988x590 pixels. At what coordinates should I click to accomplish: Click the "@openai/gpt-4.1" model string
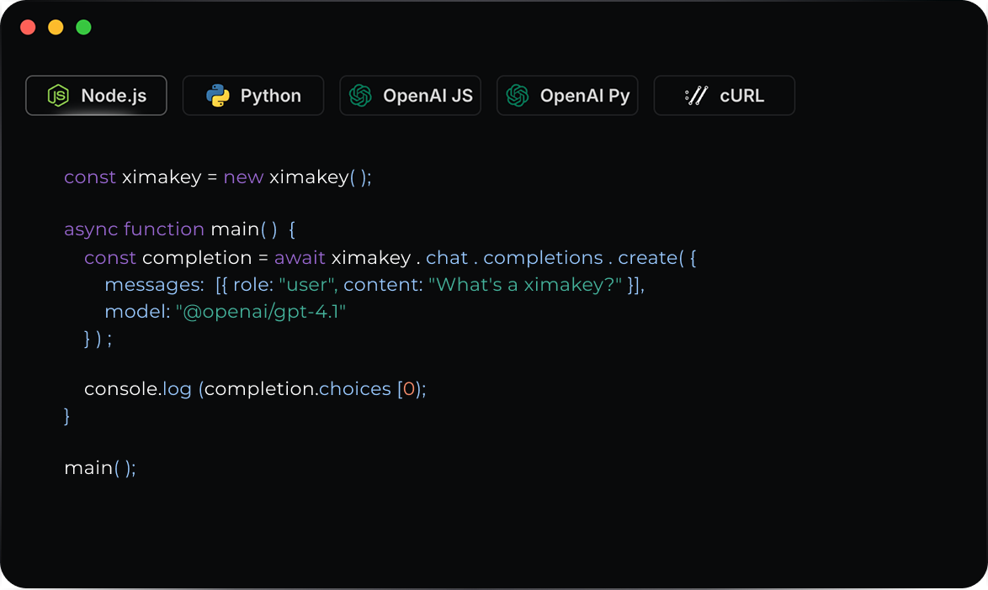[x=261, y=312]
